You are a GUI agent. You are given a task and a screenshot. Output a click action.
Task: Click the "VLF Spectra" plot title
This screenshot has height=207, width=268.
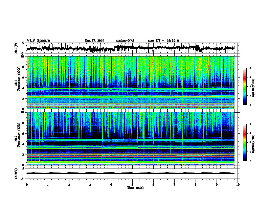38,40
